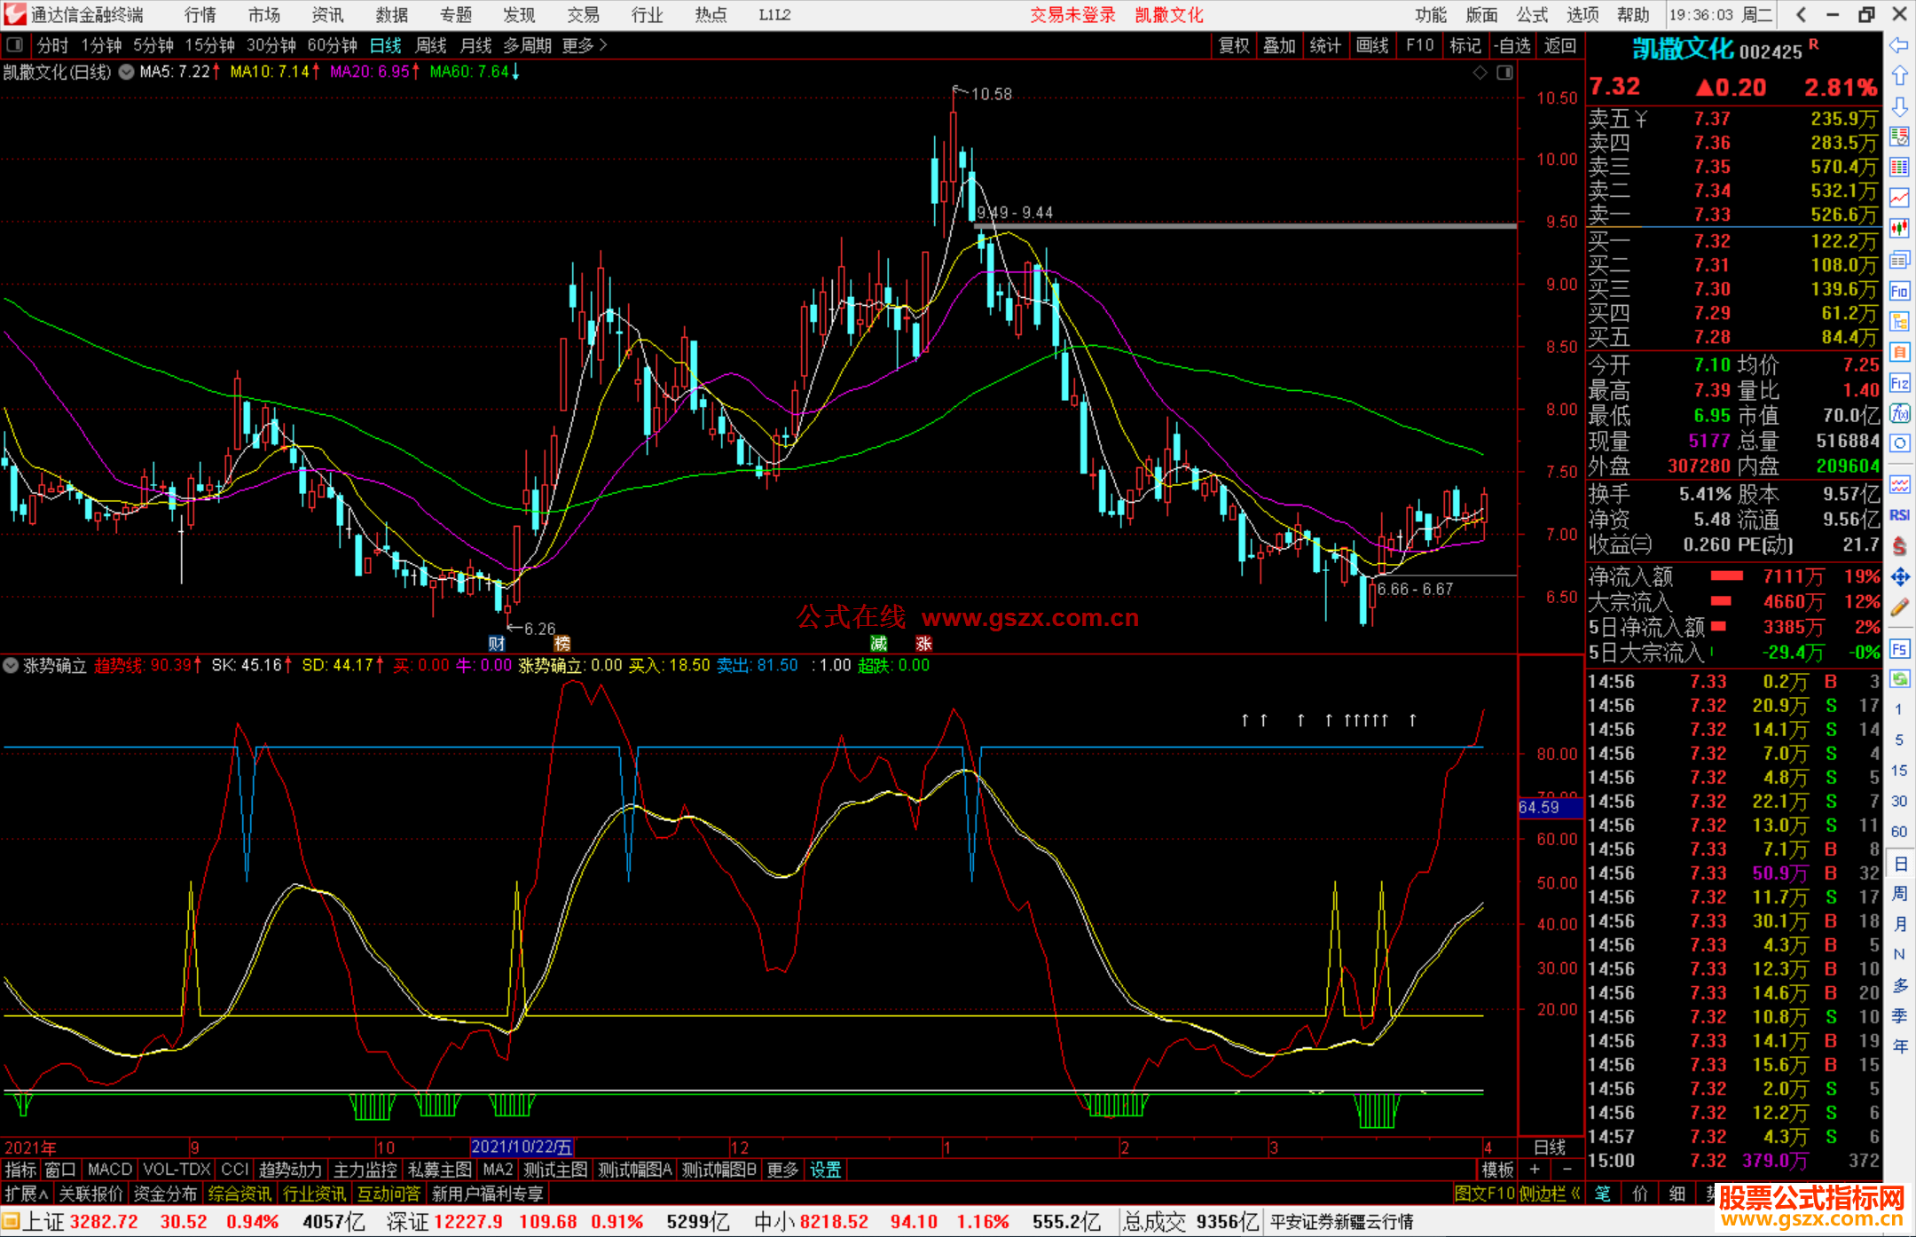Open the 资金分布 bottom tab
Screen dimensions: 1916x1237
165,1194
